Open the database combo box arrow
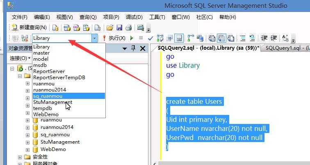Image resolution: width=310 pixels, height=165 pixels. 94,38
